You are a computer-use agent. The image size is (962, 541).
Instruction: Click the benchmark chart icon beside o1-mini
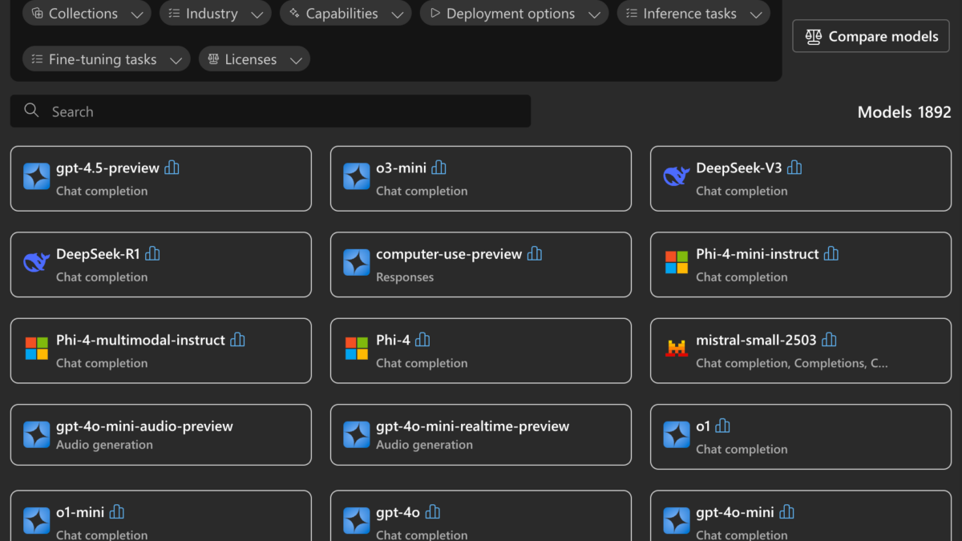tap(117, 511)
